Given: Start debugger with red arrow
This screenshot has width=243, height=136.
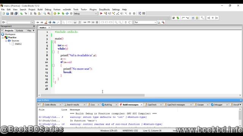Looking at the screenshot, I should (101, 14).
